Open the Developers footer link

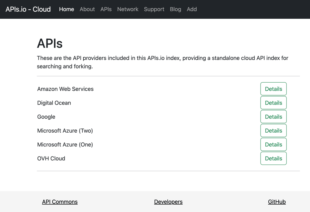point(168,202)
